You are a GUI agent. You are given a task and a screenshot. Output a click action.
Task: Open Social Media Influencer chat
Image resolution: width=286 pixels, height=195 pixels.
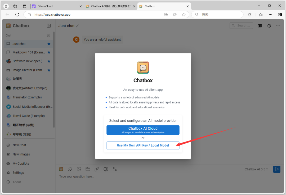pos(28,107)
